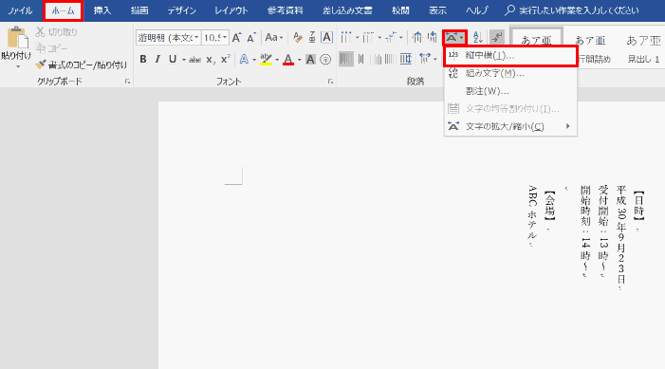The image size is (665, 369).
Task: Expand the 貼り付け paste options arrow
Action: (17, 66)
